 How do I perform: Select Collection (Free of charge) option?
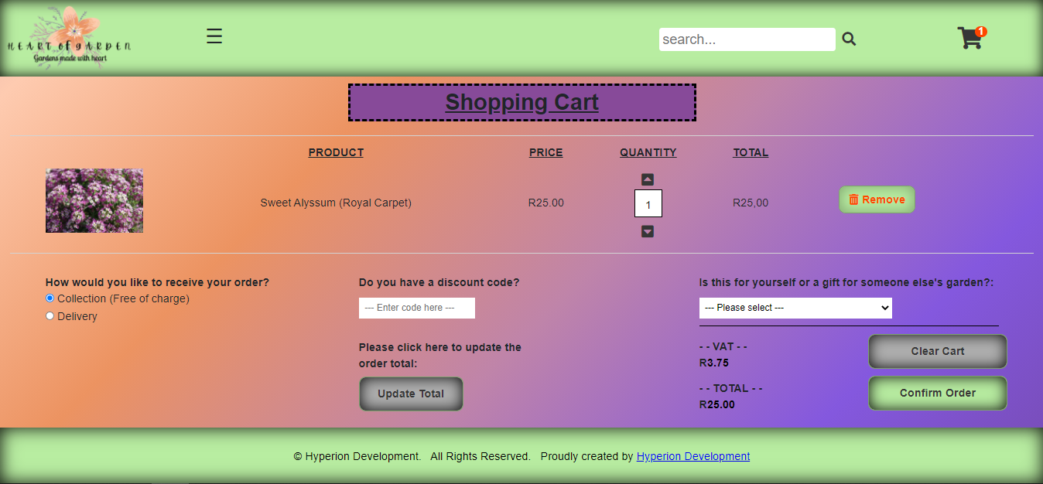click(x=50, y=298)
